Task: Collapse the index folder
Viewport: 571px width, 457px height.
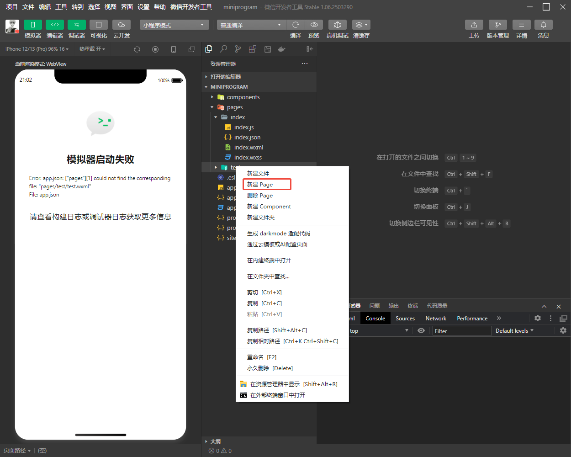Action: pyautogui.click(x=259, y=117)
